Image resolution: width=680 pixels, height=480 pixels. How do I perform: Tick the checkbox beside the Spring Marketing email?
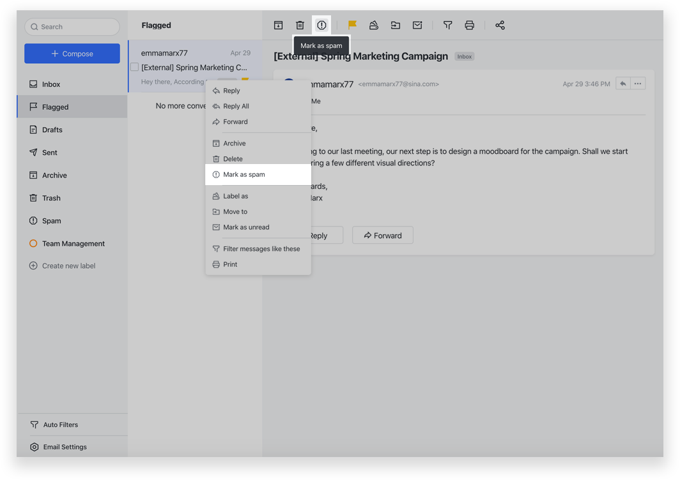tap(134, 67)
